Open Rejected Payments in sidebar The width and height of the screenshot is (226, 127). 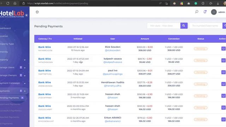10,117
